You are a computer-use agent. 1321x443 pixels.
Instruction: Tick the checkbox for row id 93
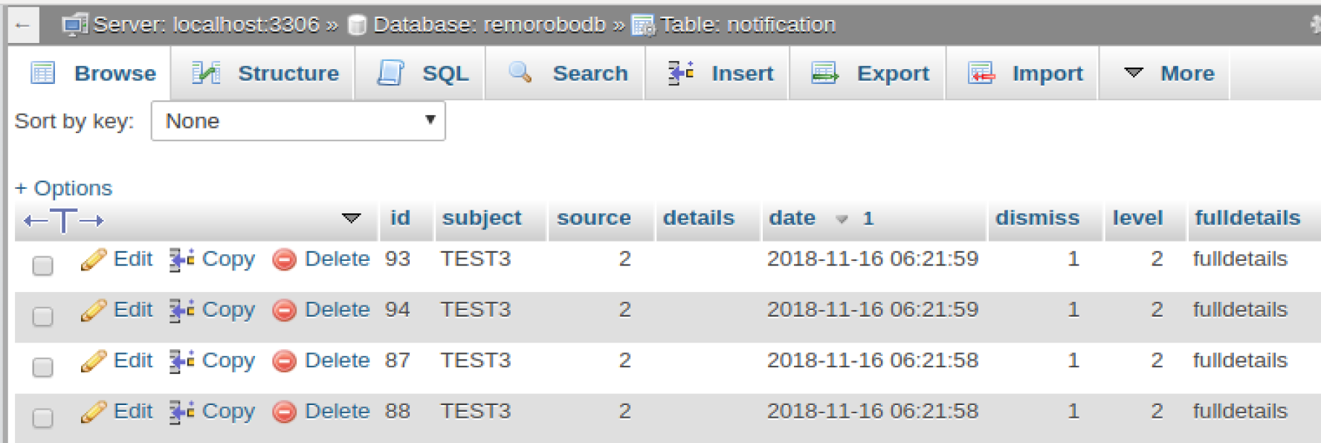(43, 265)
